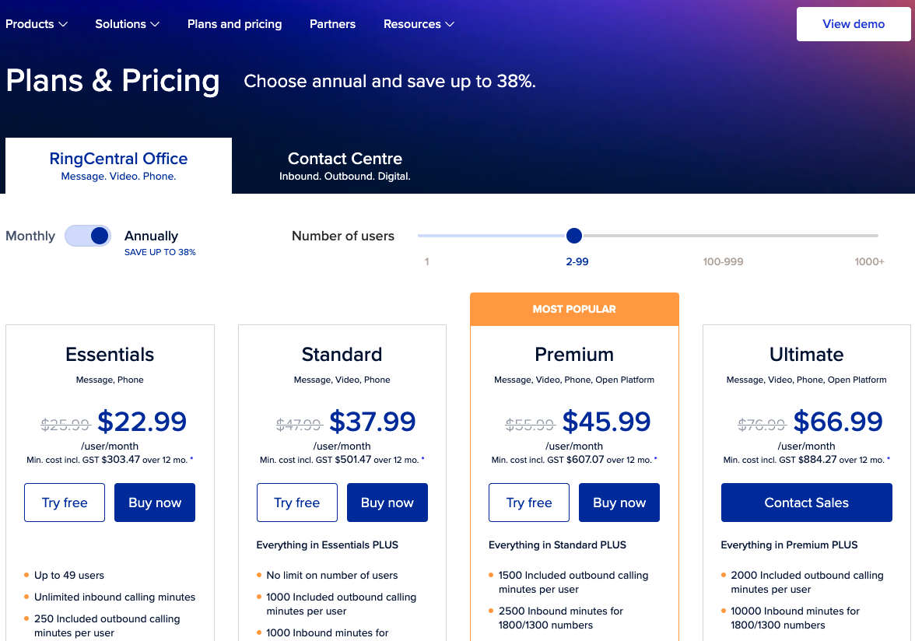The image size is (915, 641).
Task: Set users slider to 100-999
Action: point(723,261)
